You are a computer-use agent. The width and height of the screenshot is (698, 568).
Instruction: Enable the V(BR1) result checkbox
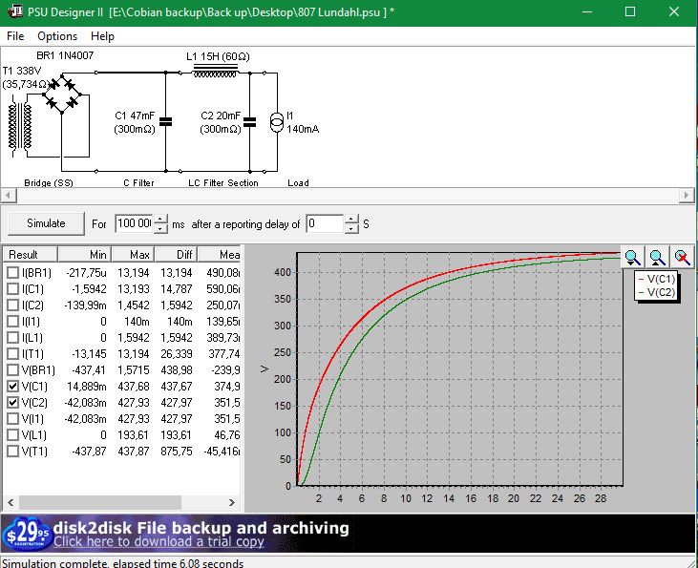pyautogui.click(x=13, y=369)
